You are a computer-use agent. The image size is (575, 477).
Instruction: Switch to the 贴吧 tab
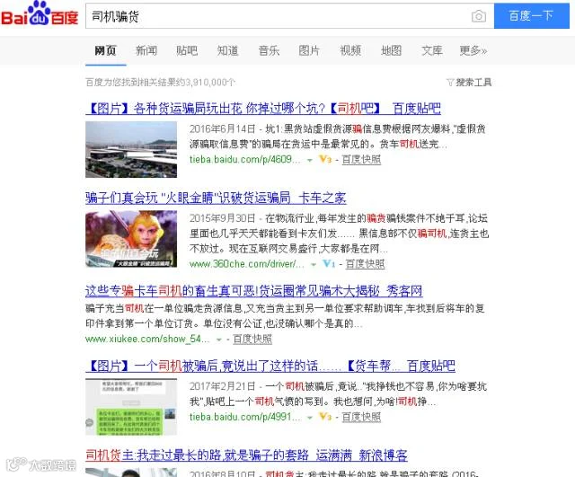point(187,50)
